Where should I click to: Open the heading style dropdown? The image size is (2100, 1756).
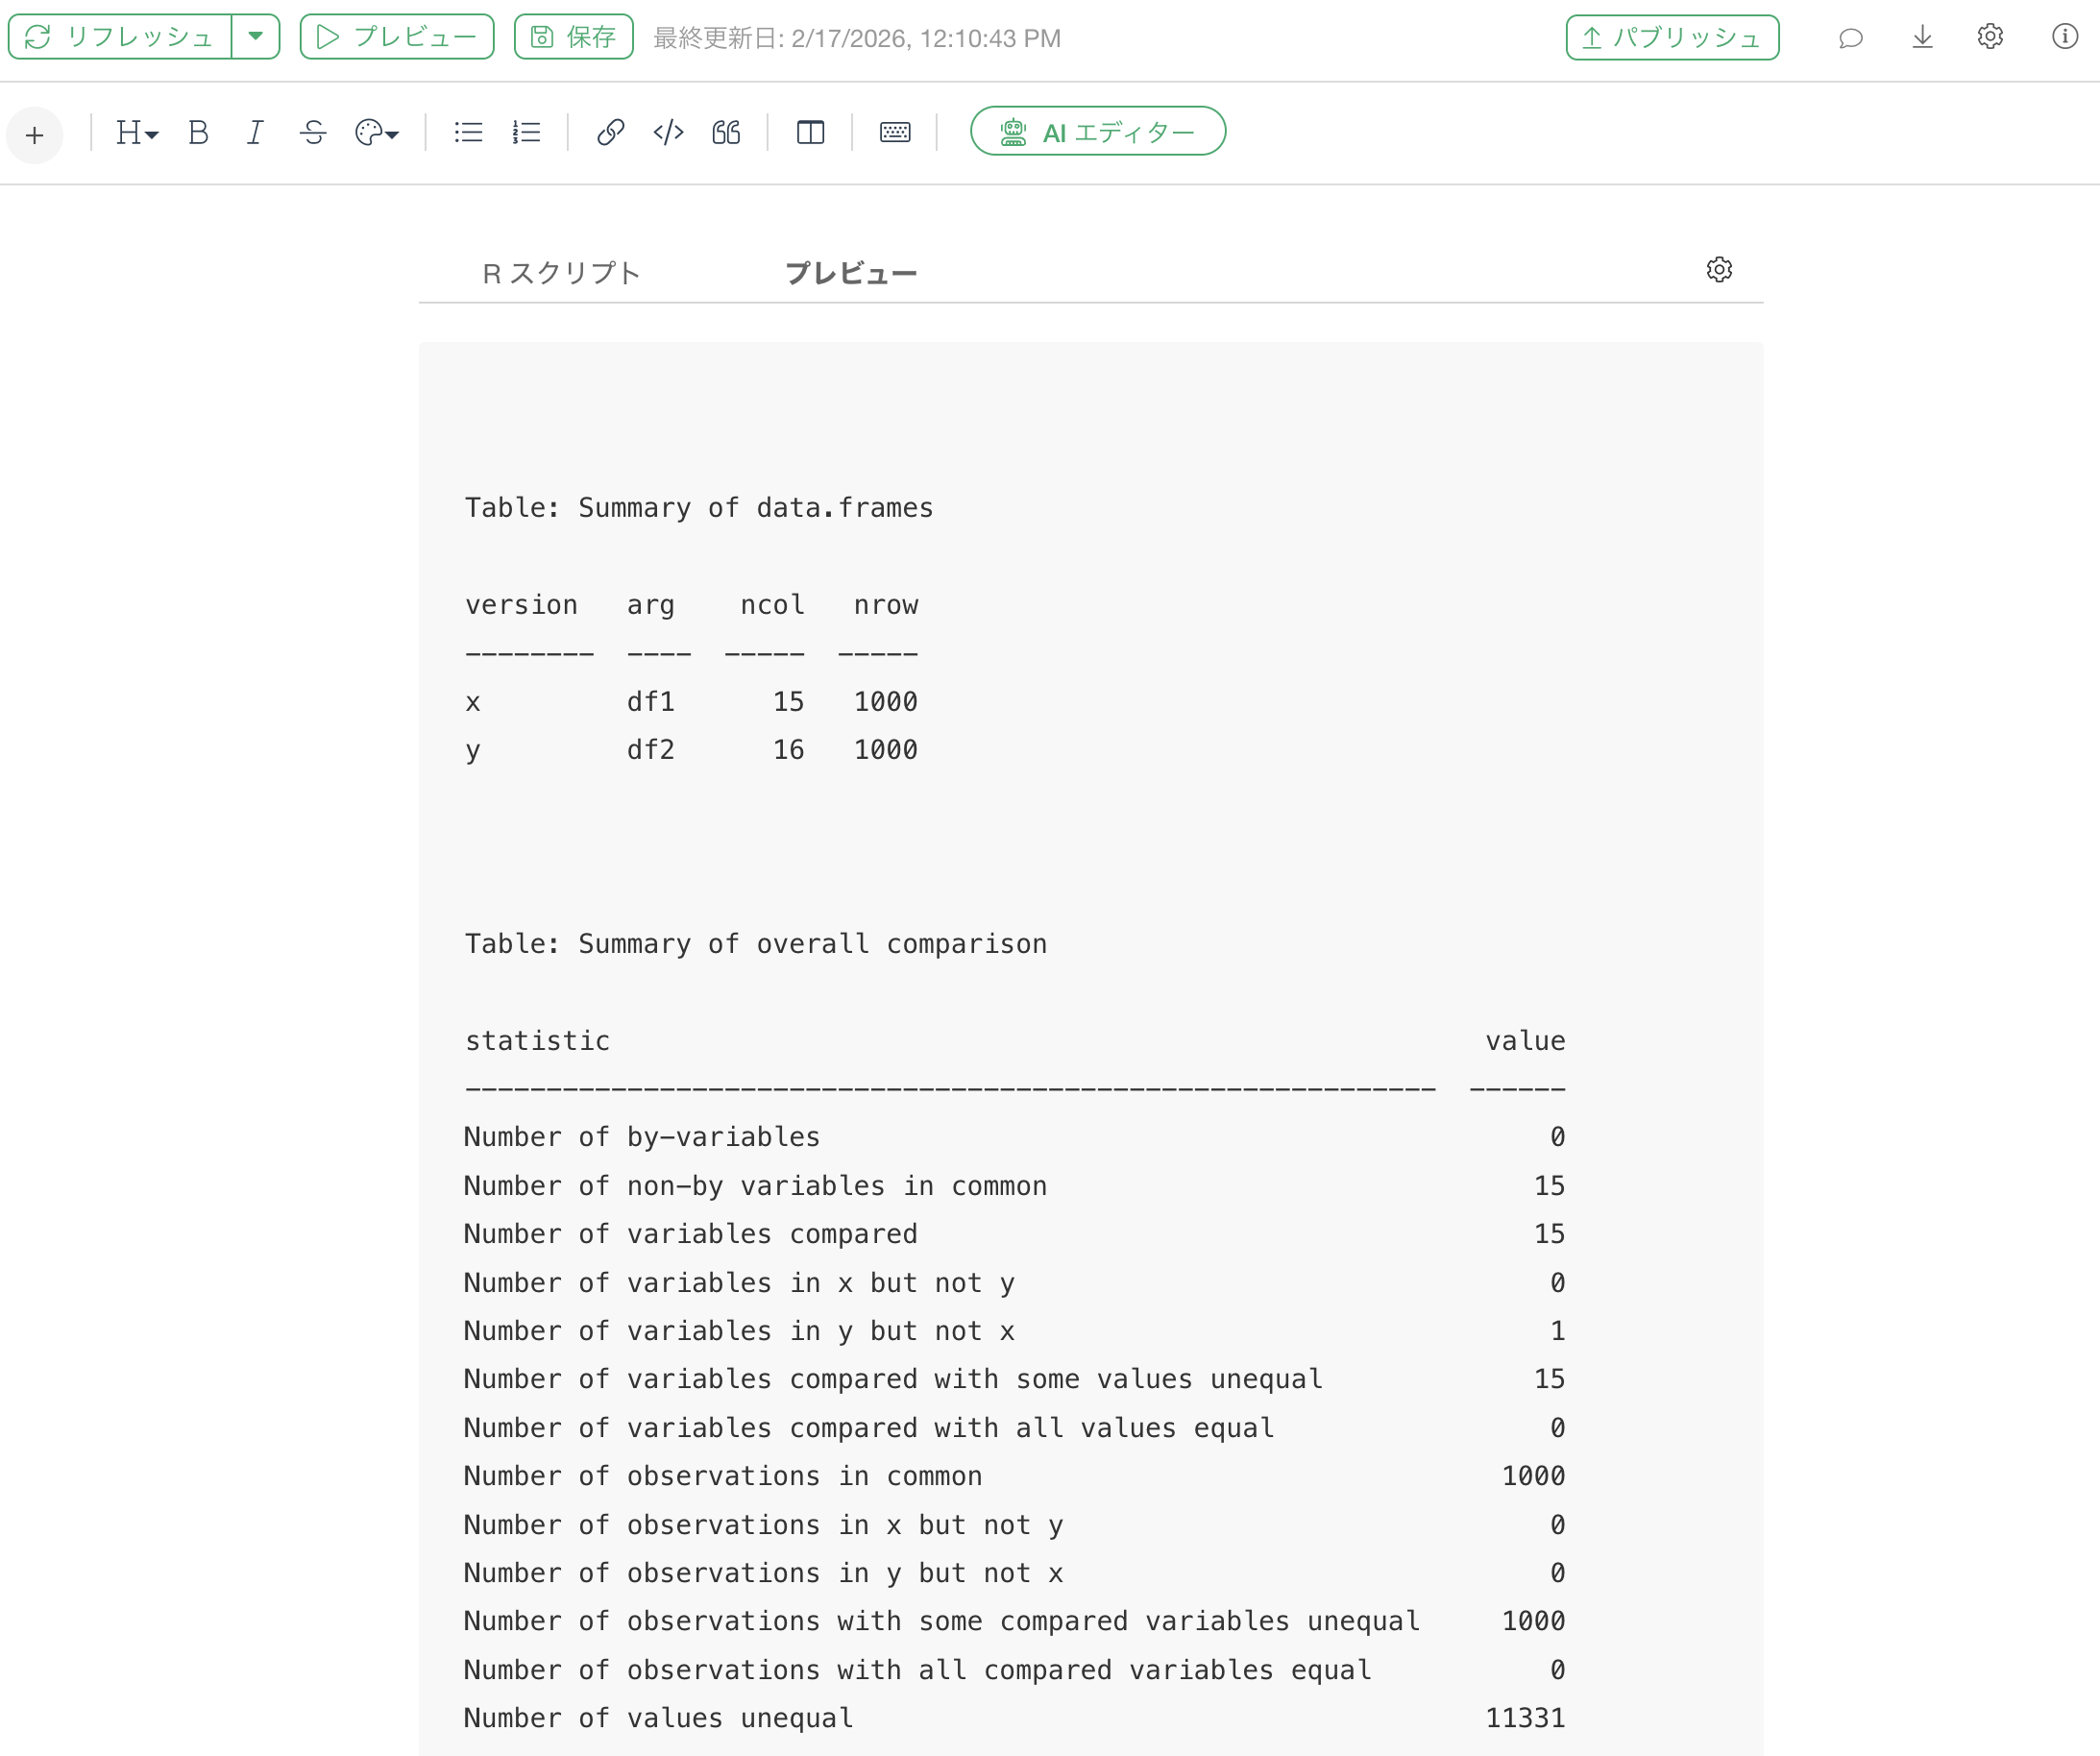(136, 132)
